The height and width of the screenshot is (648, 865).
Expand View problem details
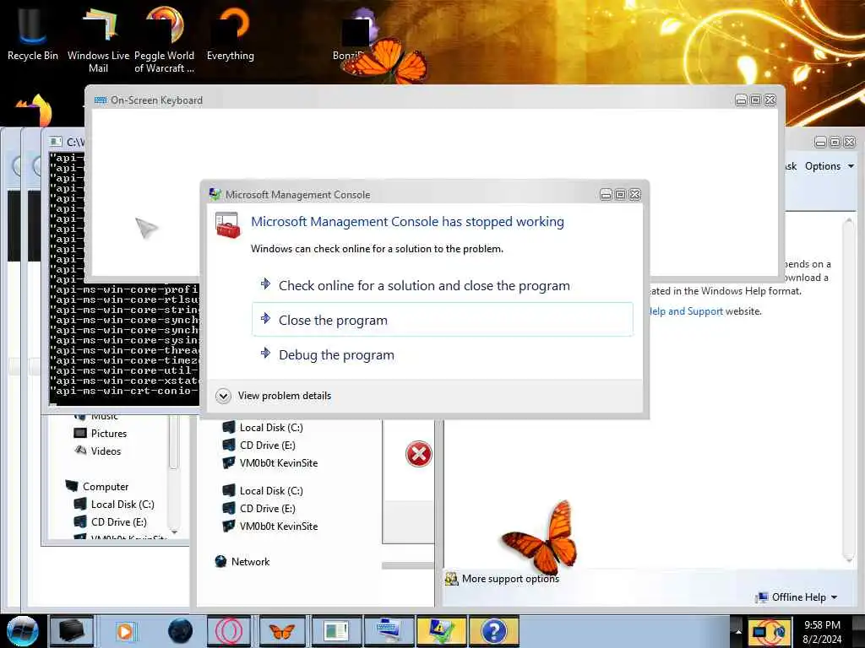point(275,396)
